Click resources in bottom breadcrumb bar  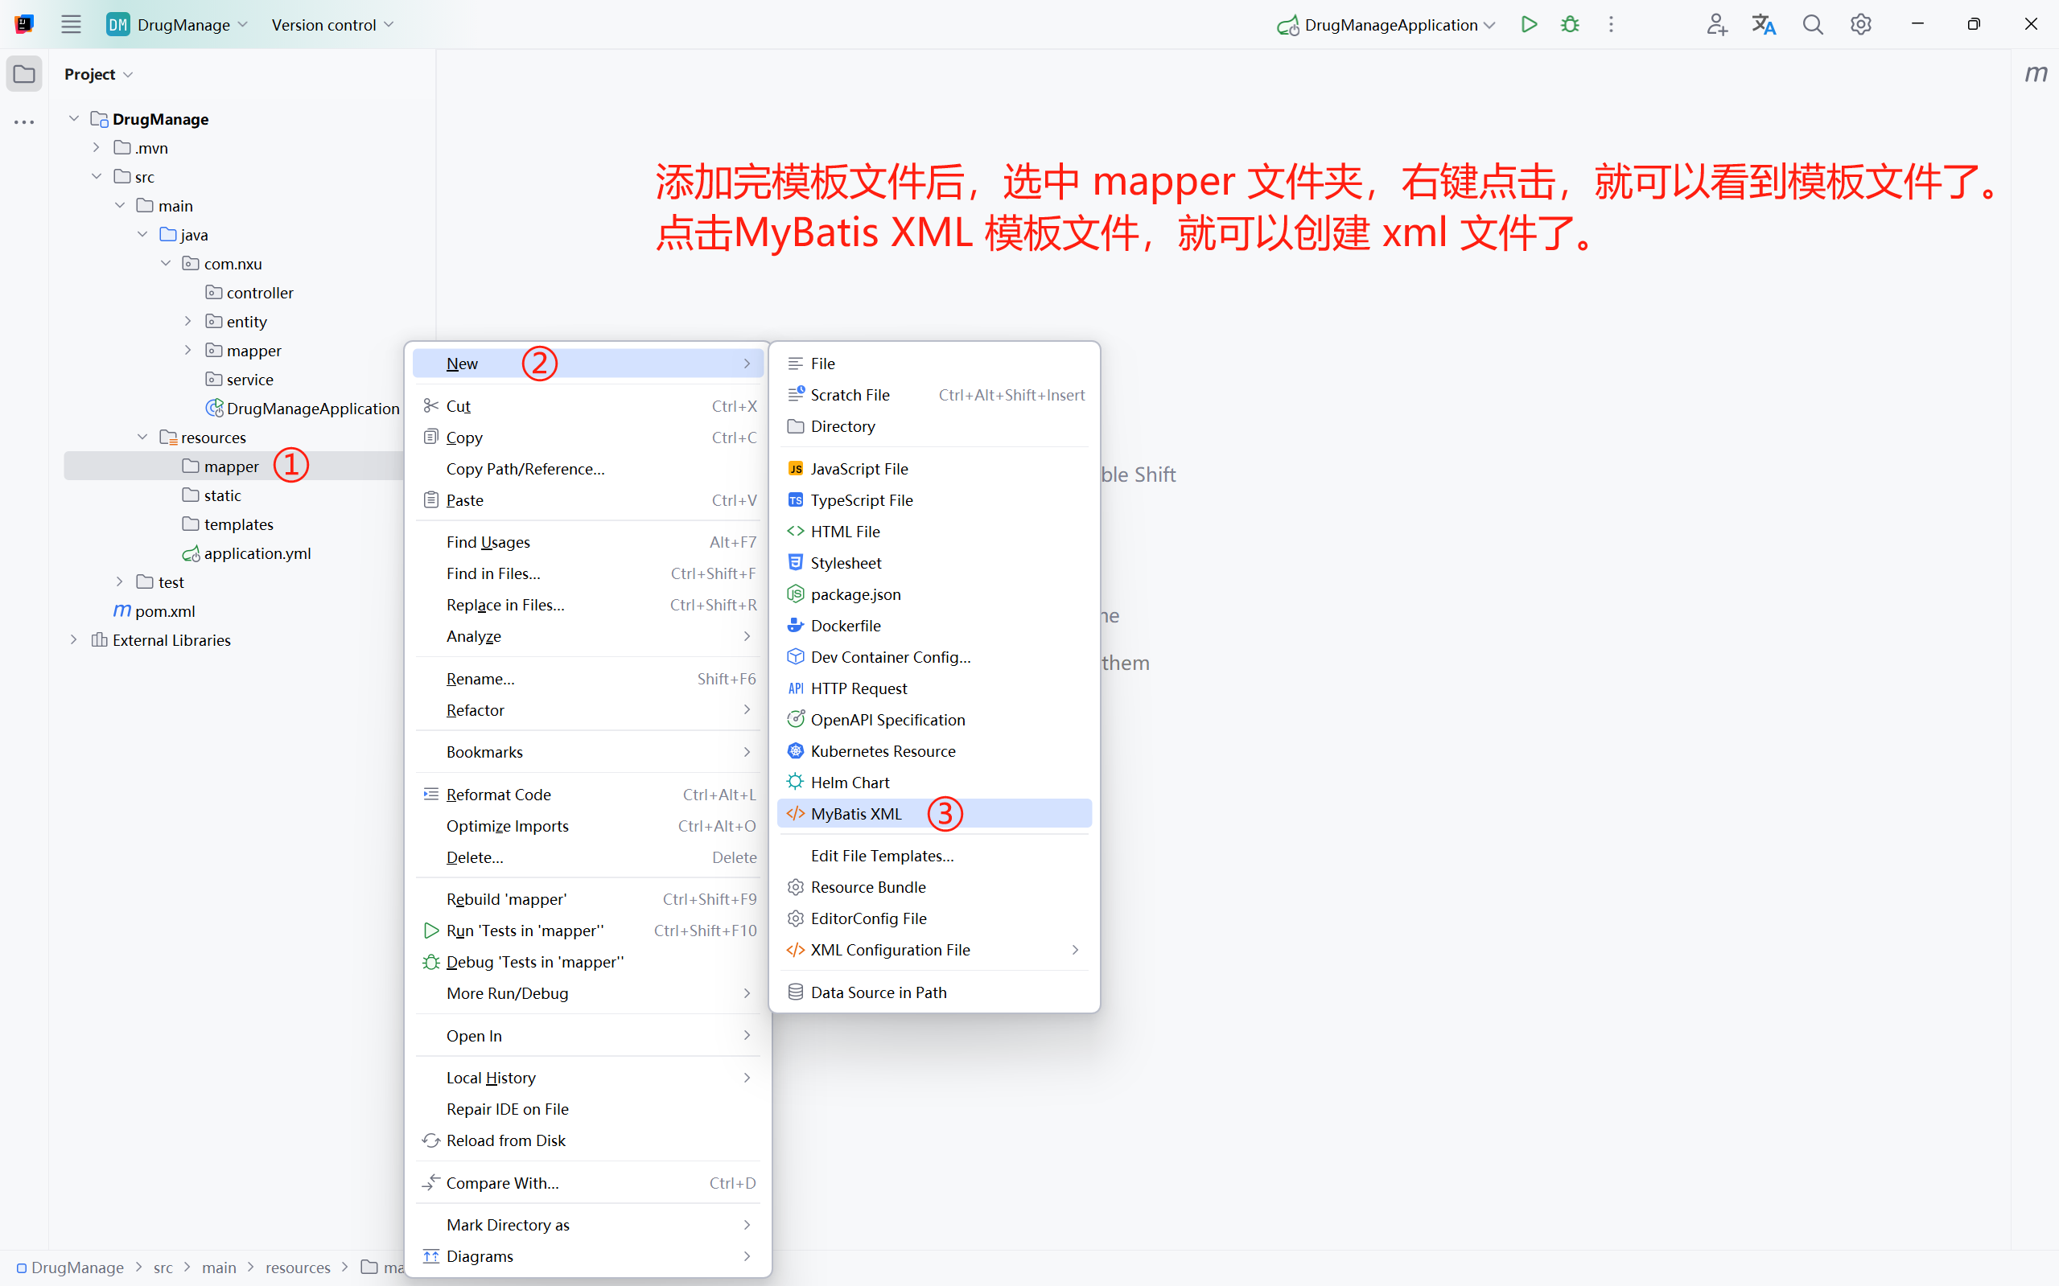(x=298, y=1268)
